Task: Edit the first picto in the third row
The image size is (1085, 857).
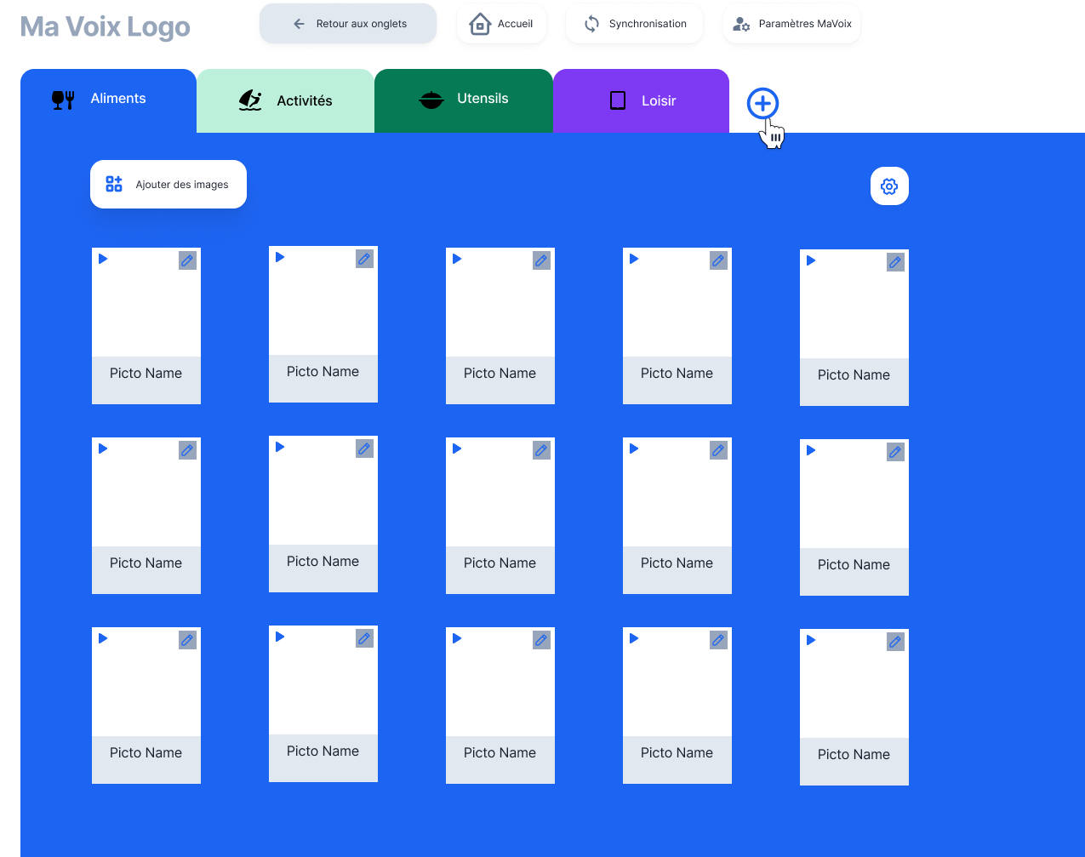Action: pos(188,640)
